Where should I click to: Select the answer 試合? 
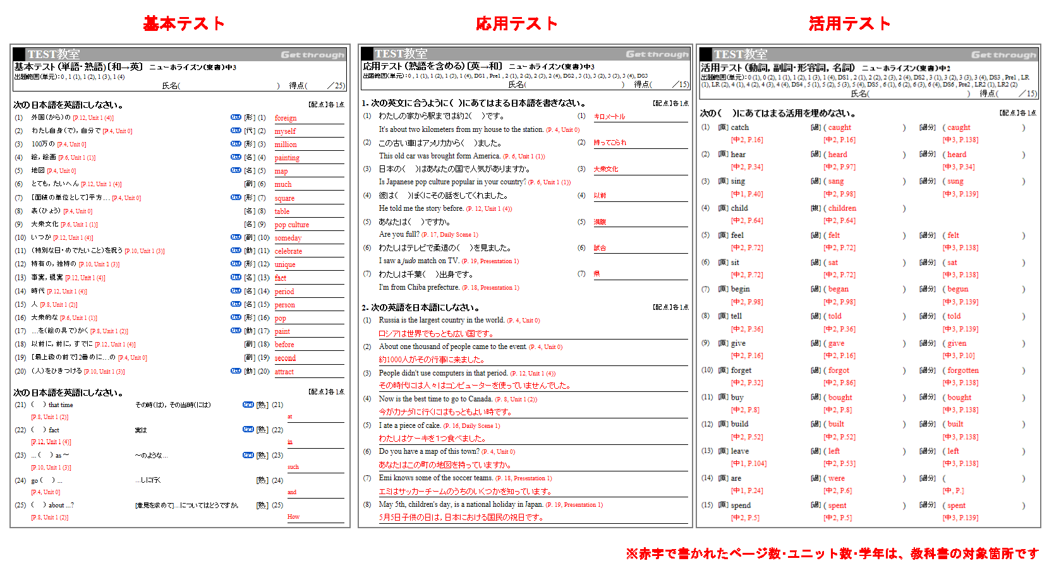tap(600, 248)
